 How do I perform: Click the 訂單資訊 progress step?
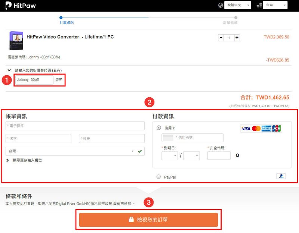coord(67,22)
